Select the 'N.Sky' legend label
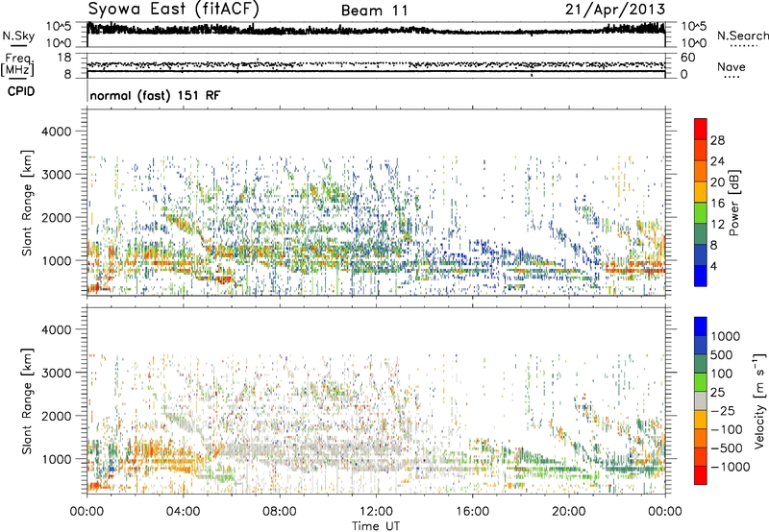769x532 pixels. (x=18, y=36)
